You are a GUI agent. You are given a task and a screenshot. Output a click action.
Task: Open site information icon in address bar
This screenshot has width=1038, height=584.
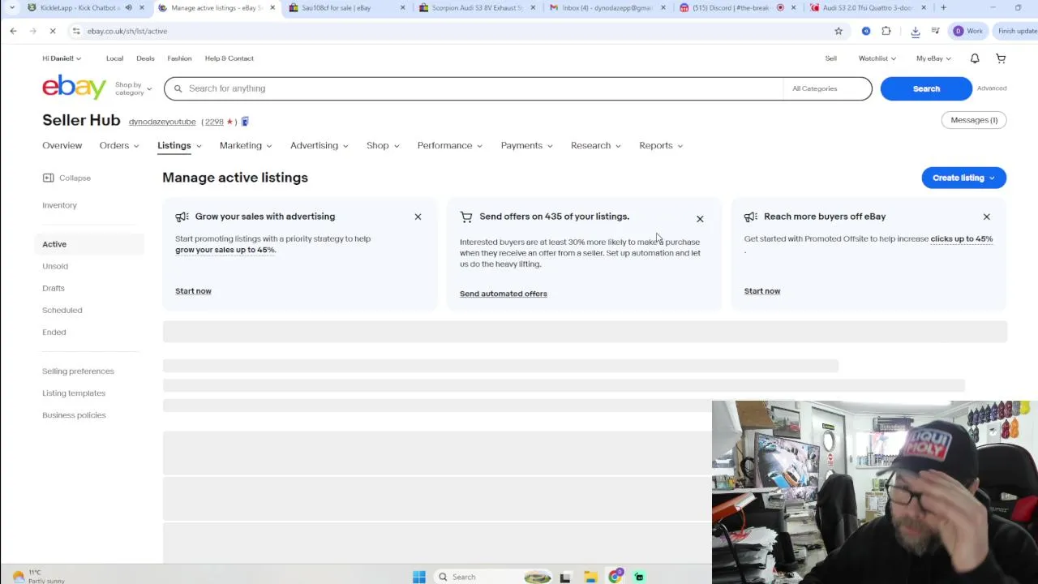point(76,31)
